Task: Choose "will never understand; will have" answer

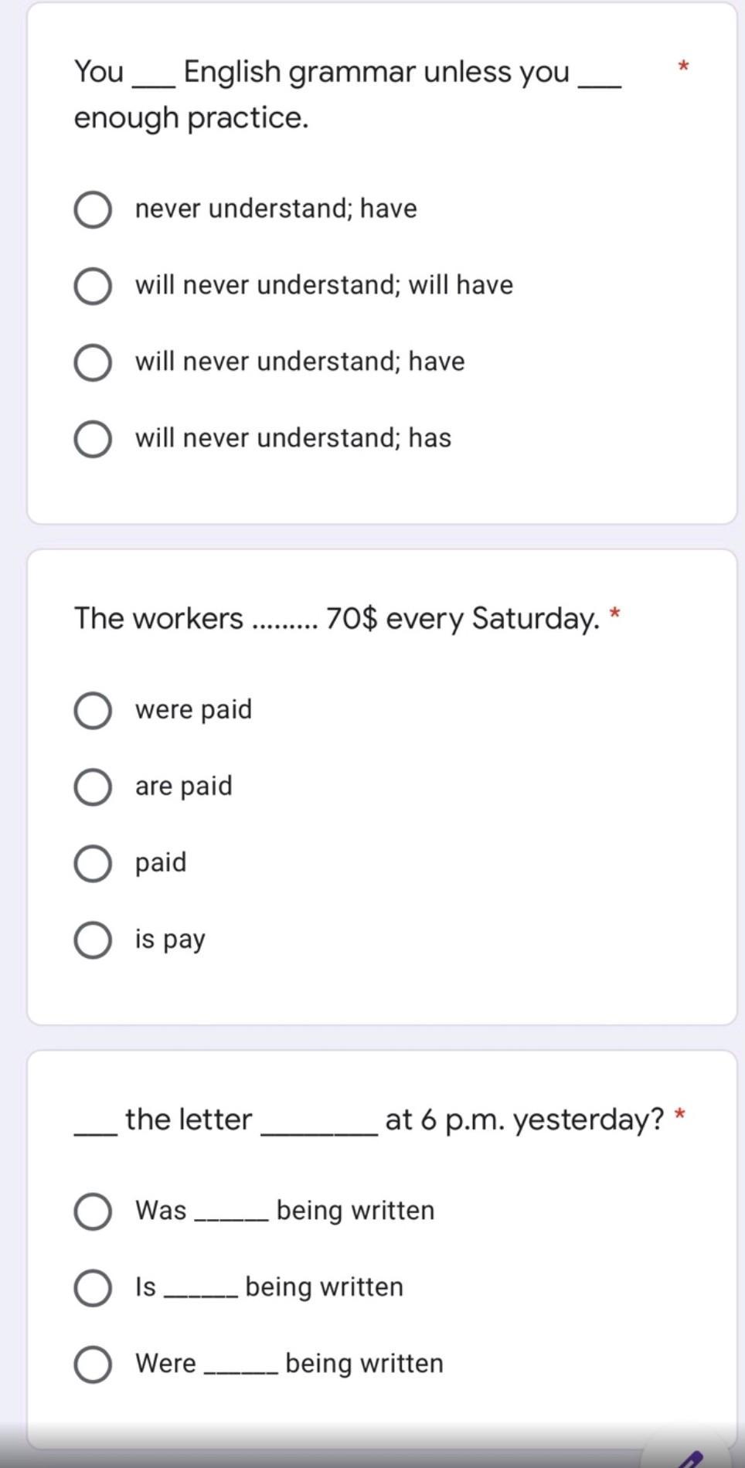Action: pos(93,286)
